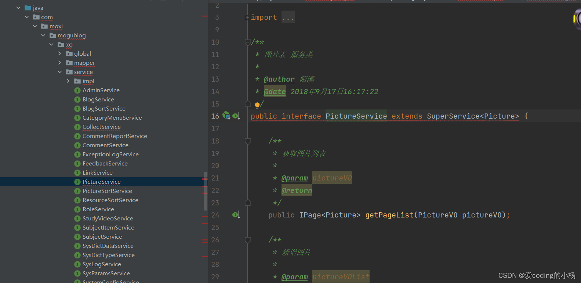
Task: Click the RoleService interface icon
Action: pos(77,209)
